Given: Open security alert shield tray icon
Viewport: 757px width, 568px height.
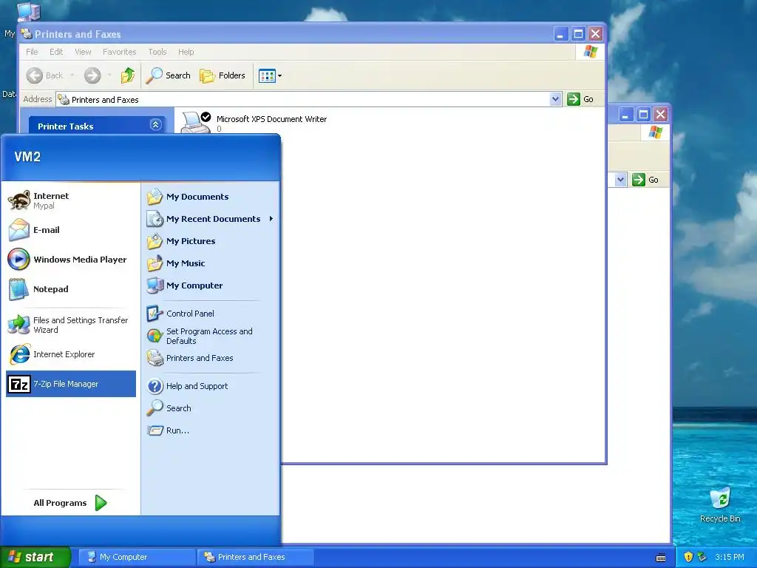Looking at the screenshot, I should 688,557.
